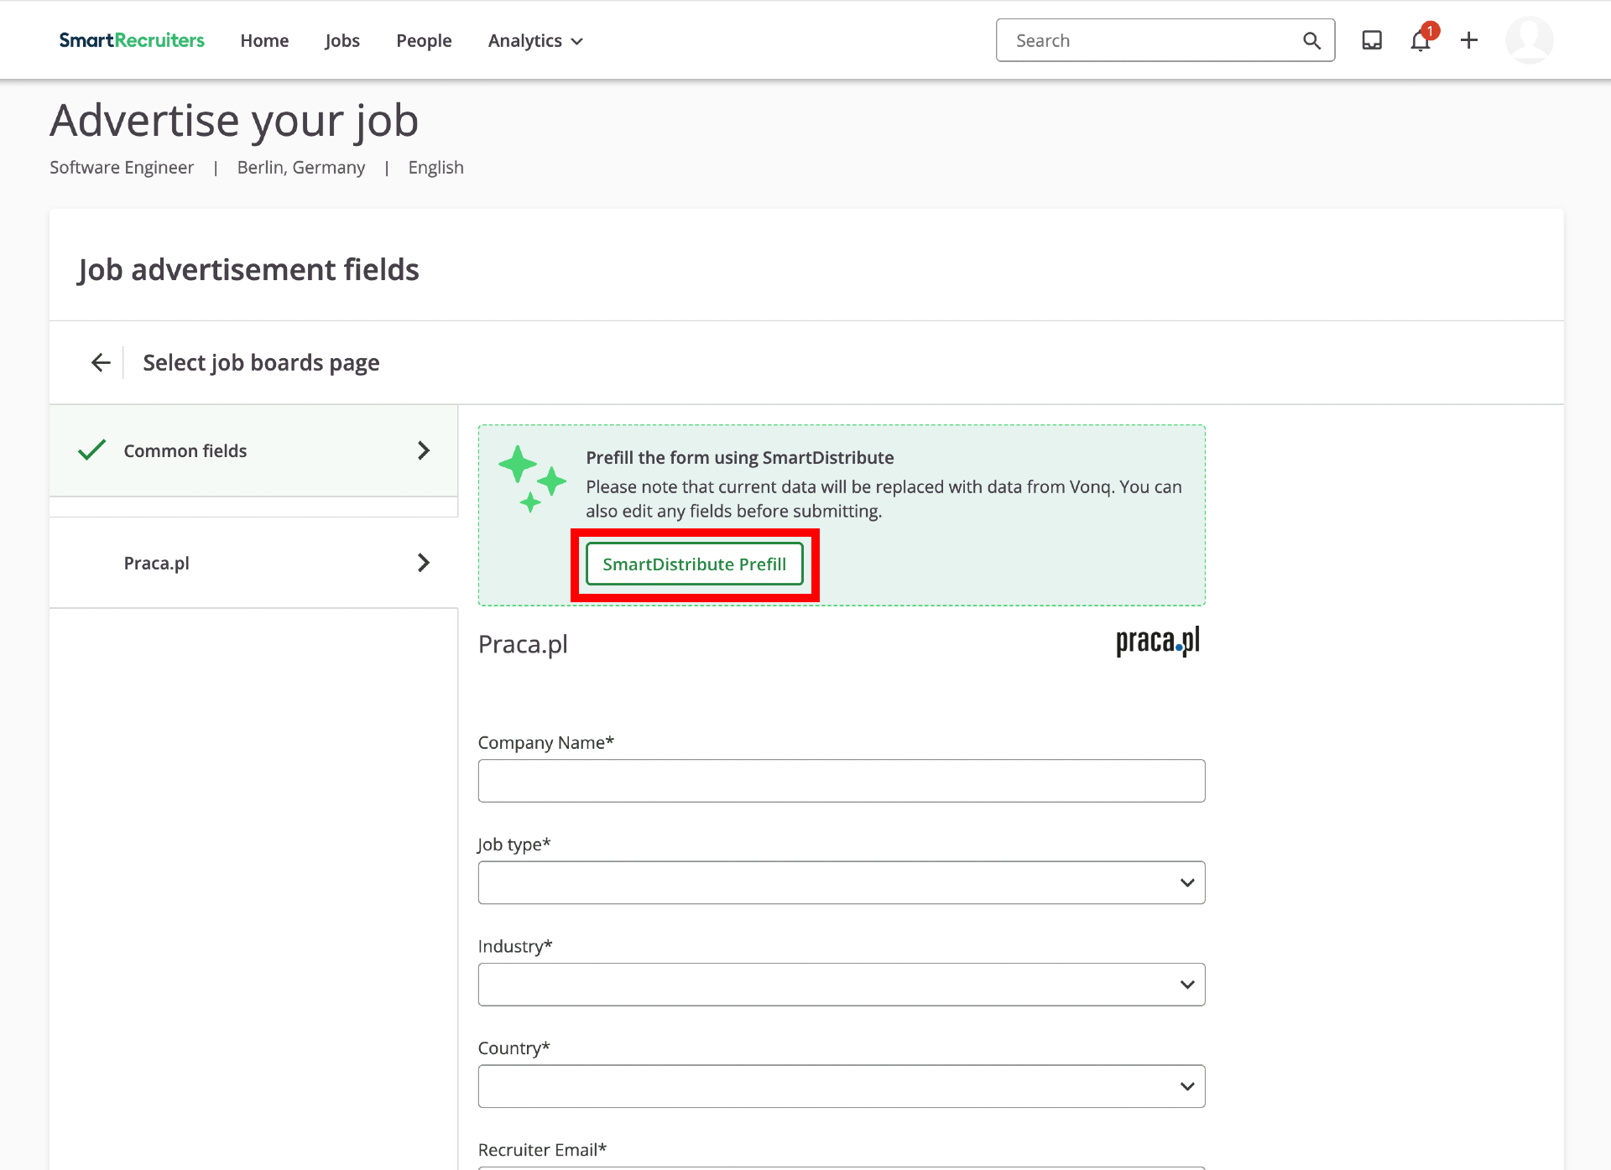1611x1170 pixels.
Task: Click the back arrow icon
Action: 101,362
